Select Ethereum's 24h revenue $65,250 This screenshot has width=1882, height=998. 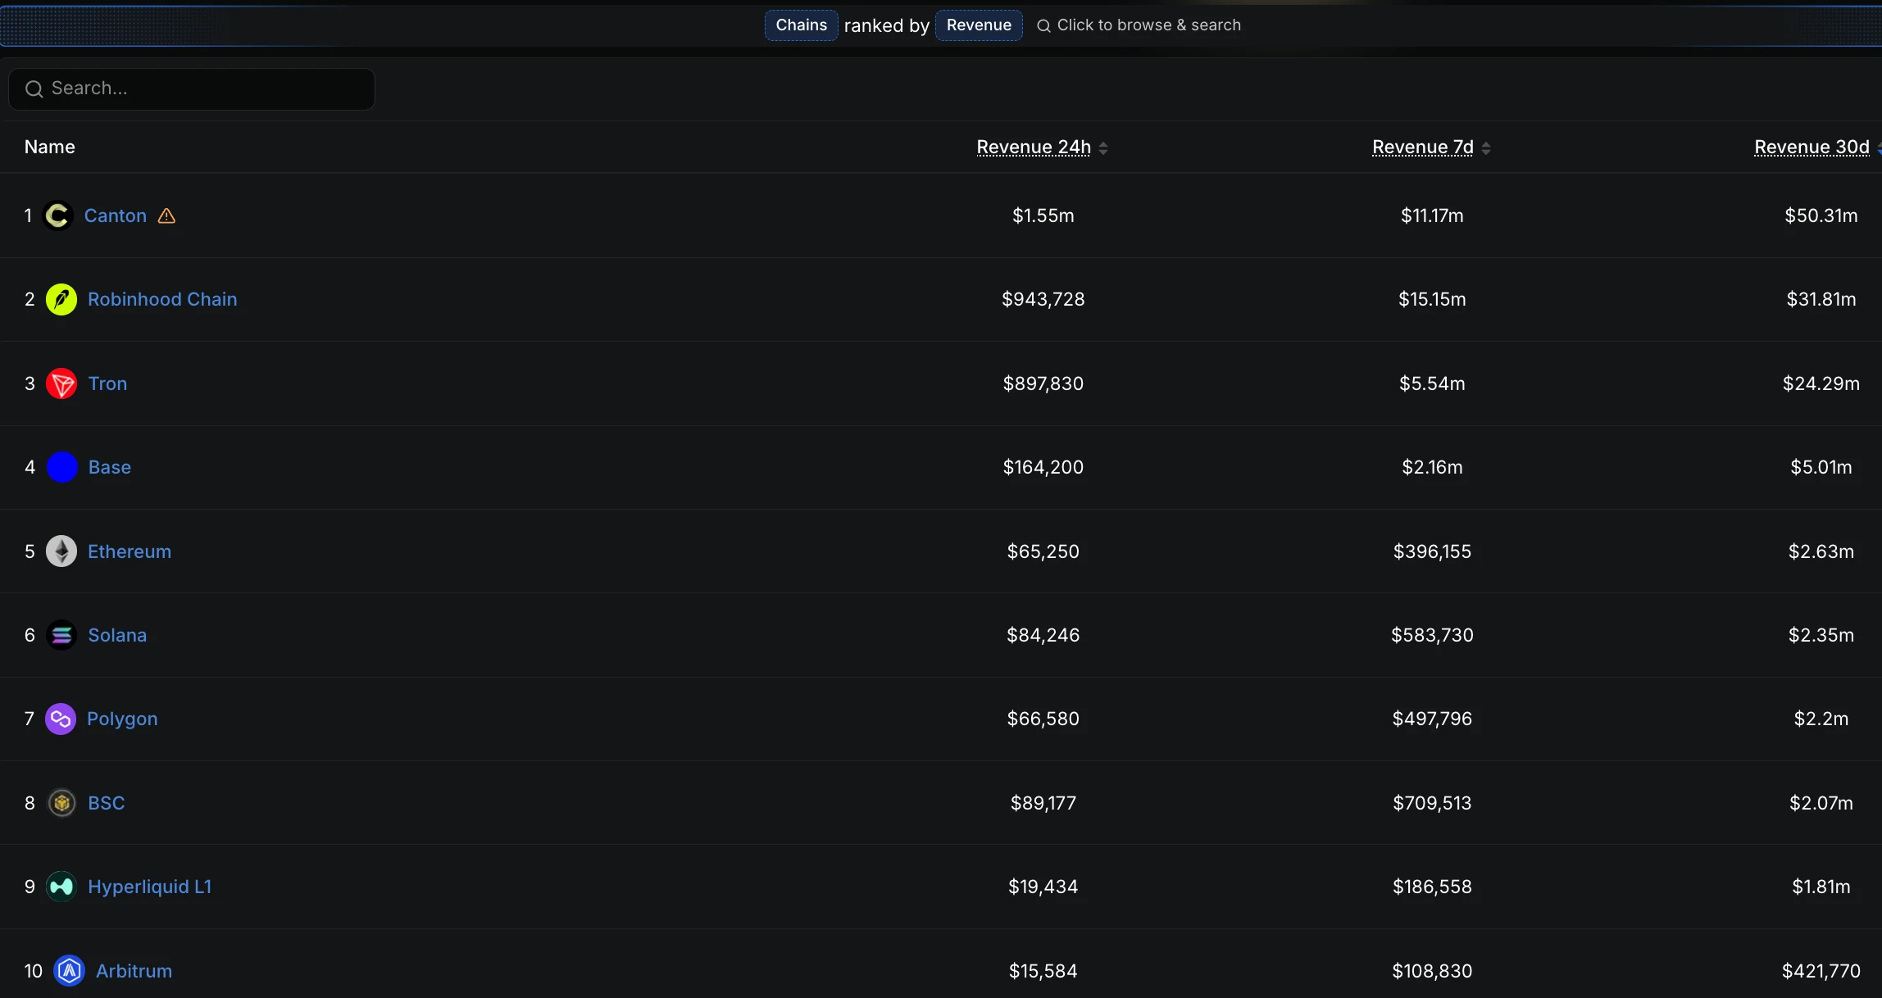tap(1043, 551)
